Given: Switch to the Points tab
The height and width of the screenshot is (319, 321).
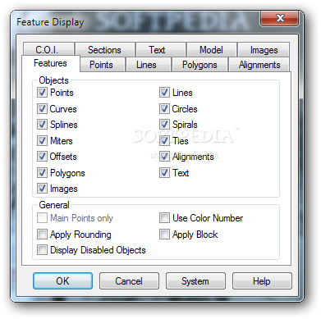Looking at the screenshot, I should [x=102, y=65].
